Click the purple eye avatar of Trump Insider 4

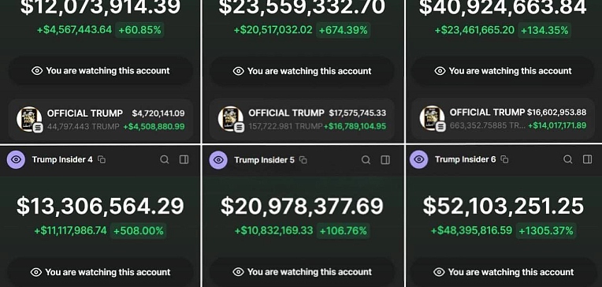(x=16, y=159)
